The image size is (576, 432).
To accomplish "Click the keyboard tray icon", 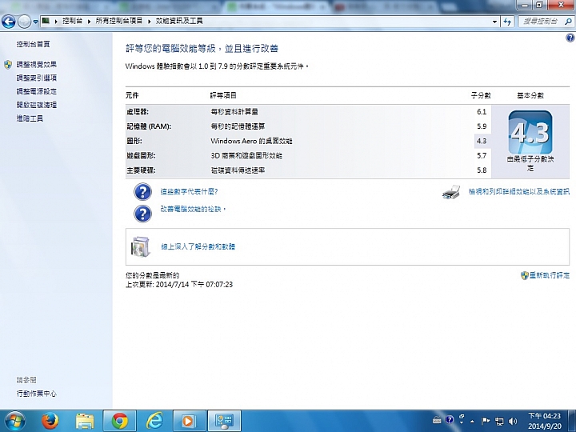I will tap(437, 420).
